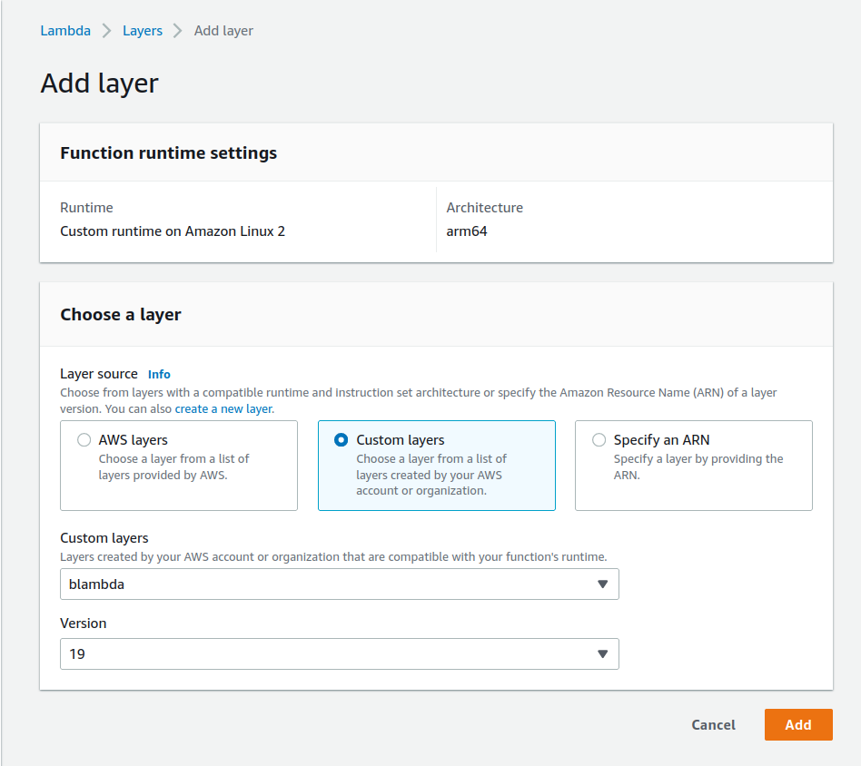Click the 'Architecture' label
Viewport: 861px width, 766px height.
coord(484,208)
